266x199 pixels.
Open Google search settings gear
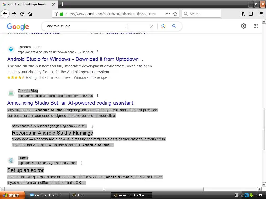(x=244, y=26)
